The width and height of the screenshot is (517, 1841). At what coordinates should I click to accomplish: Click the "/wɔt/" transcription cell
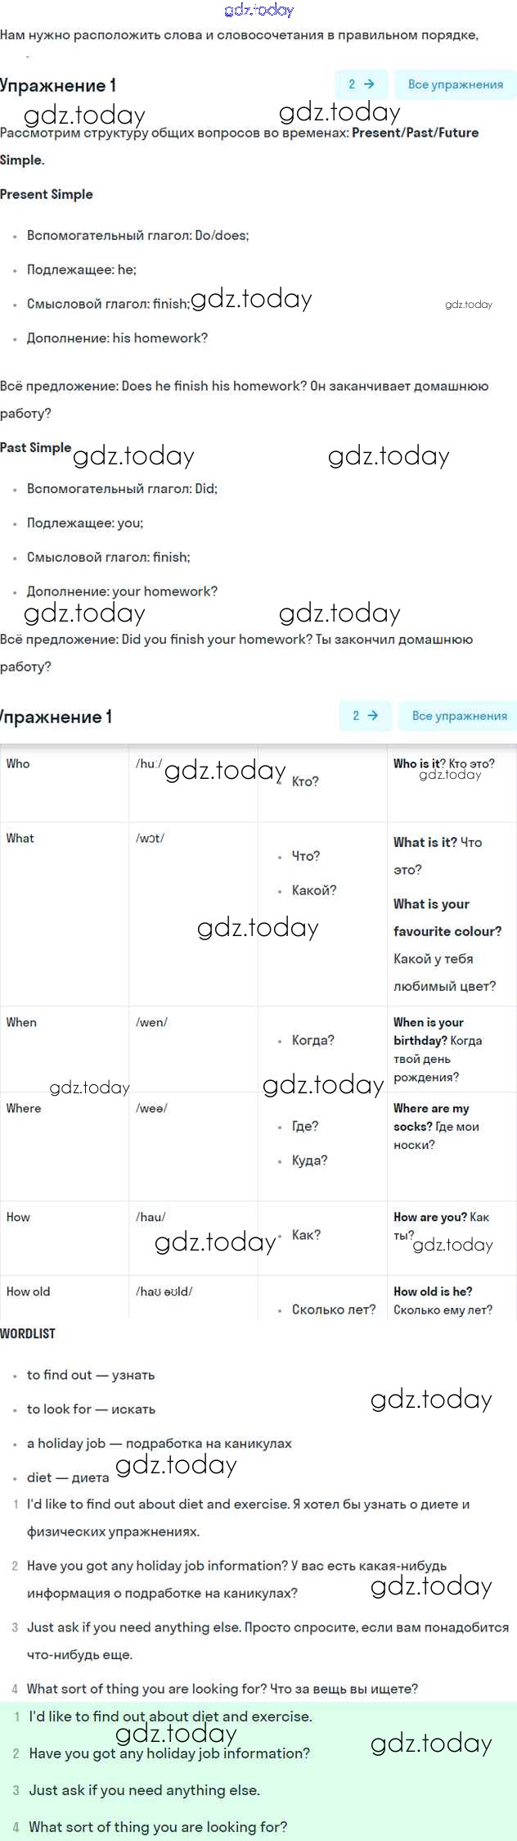pos(150,838)
